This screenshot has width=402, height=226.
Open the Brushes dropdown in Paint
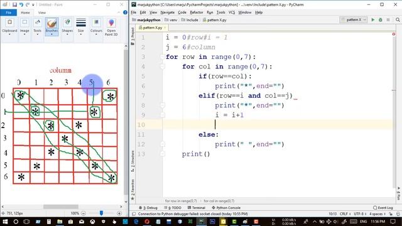[52, 26]
